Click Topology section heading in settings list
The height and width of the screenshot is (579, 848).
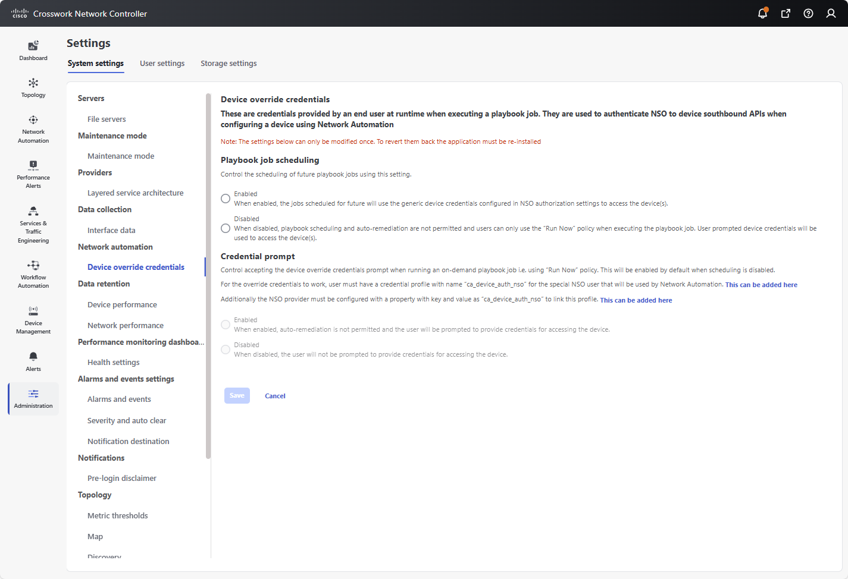(x=95, y=495)
